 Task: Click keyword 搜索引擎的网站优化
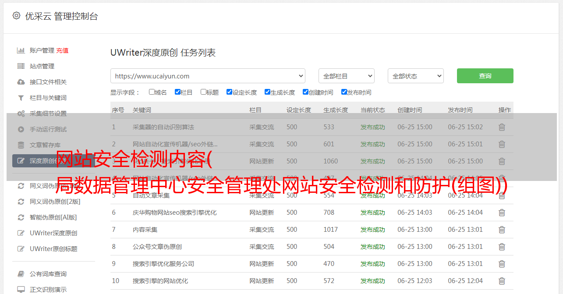[160, 281]
